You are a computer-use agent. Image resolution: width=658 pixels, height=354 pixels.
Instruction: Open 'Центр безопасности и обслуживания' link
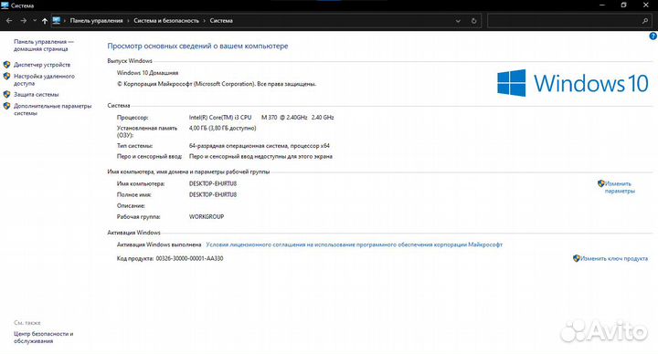(x=44, y=338)
